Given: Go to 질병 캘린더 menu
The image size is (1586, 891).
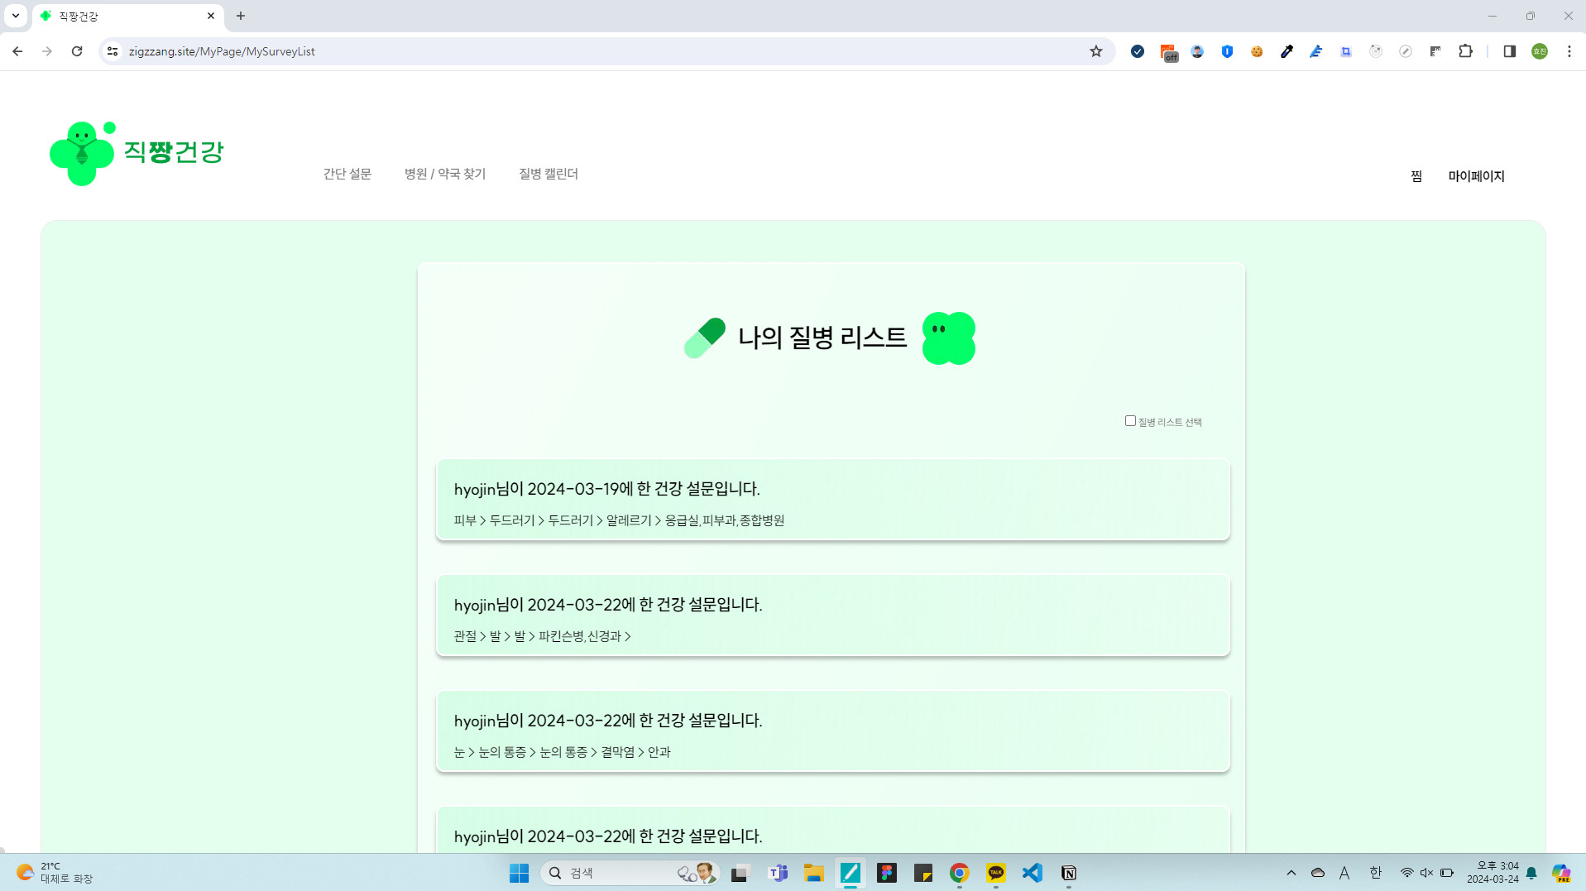Looking at the screenshot, I should tap(548, 174).
